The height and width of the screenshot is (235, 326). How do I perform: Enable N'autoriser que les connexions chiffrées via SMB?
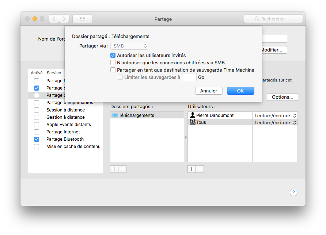coord(113,62)
